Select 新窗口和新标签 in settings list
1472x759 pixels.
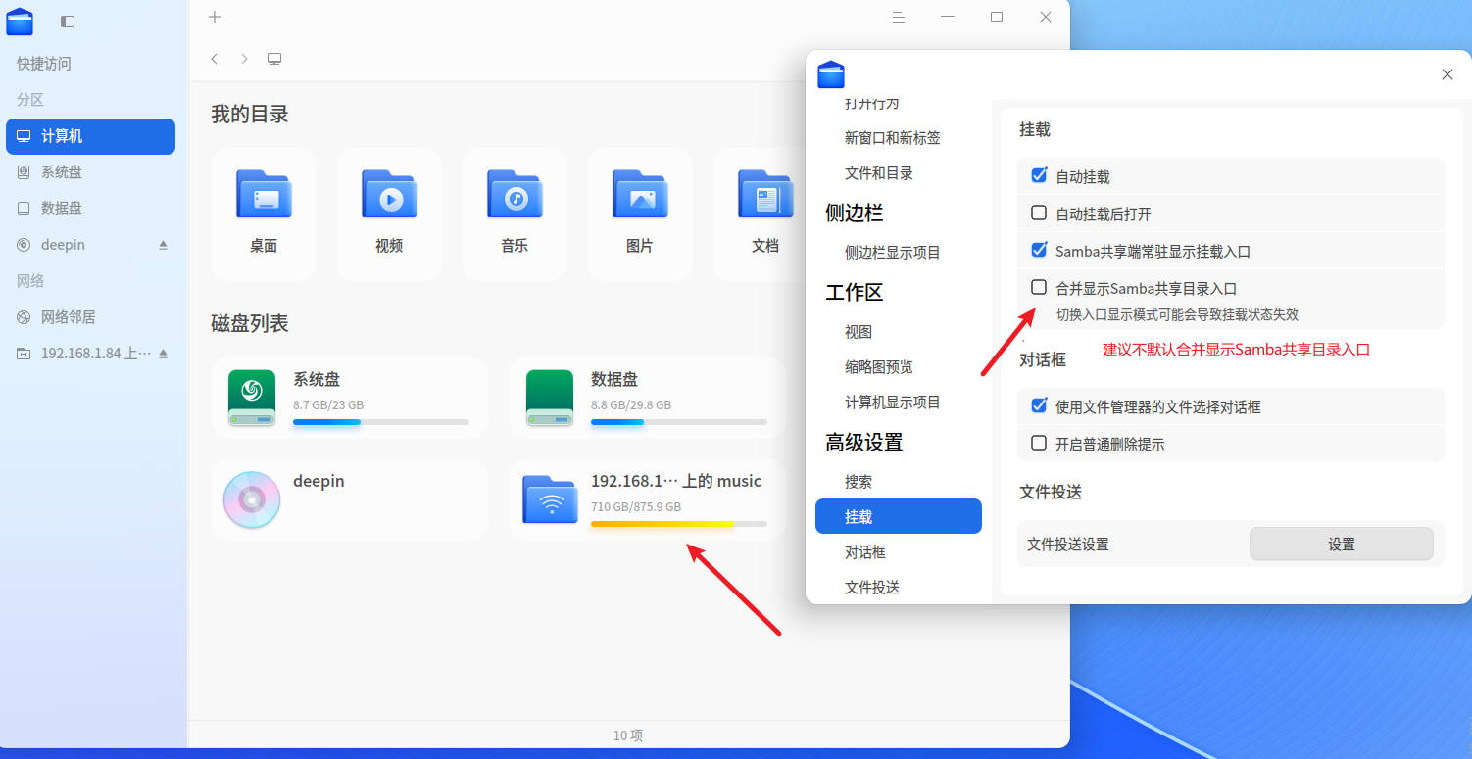coord(893,138)
